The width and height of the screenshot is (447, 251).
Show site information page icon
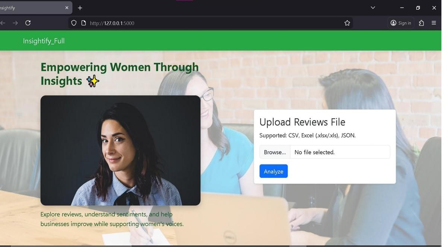click(x=83, y=23)
